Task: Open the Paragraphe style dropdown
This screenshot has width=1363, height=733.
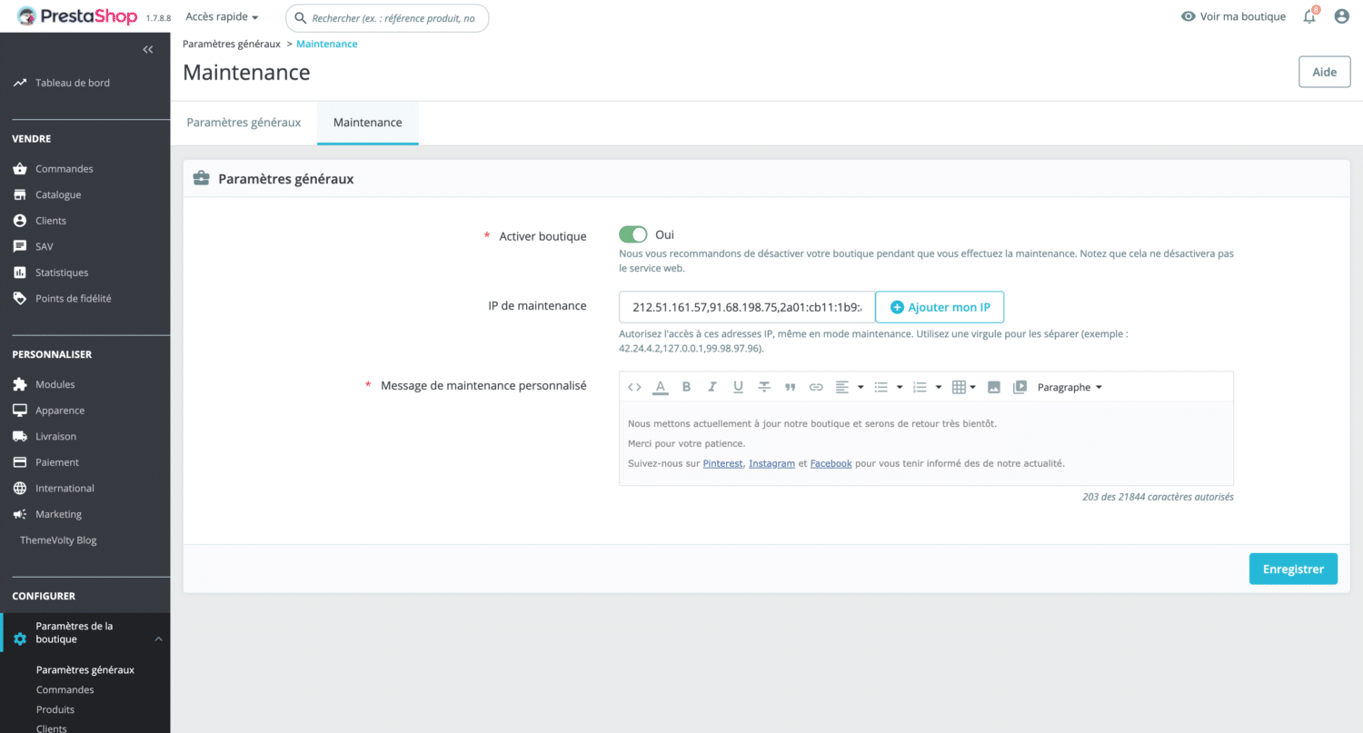Action: 1070,386
